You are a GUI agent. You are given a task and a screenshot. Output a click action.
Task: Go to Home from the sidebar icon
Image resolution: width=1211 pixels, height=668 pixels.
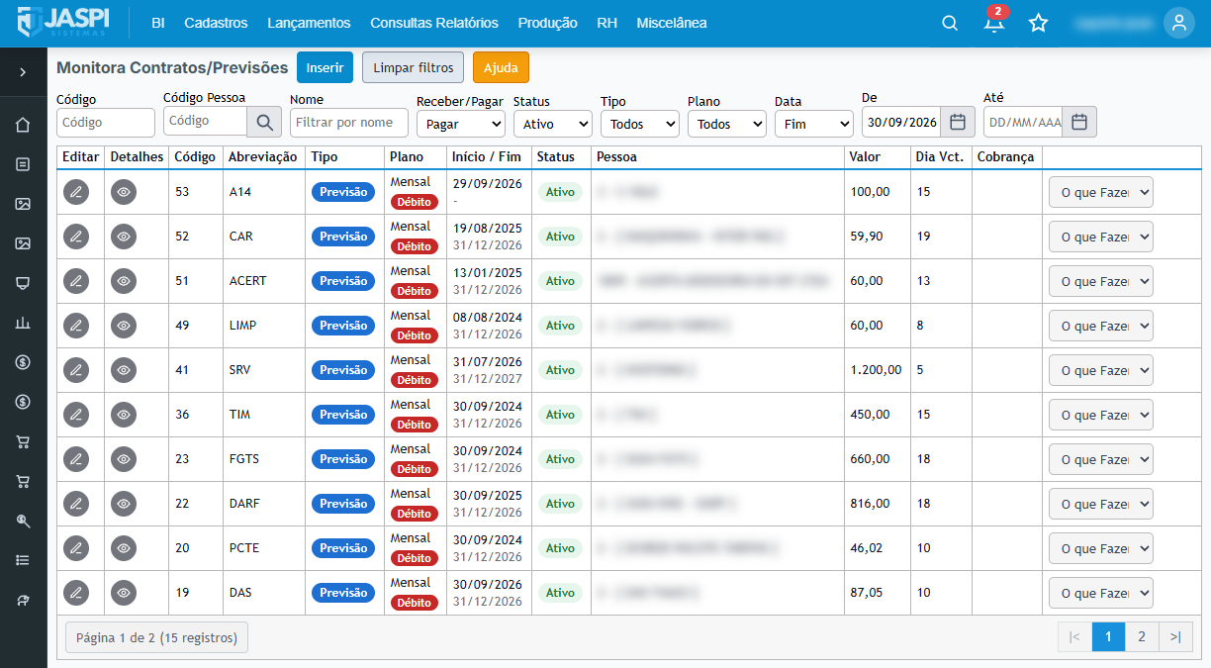click(23, 125)
